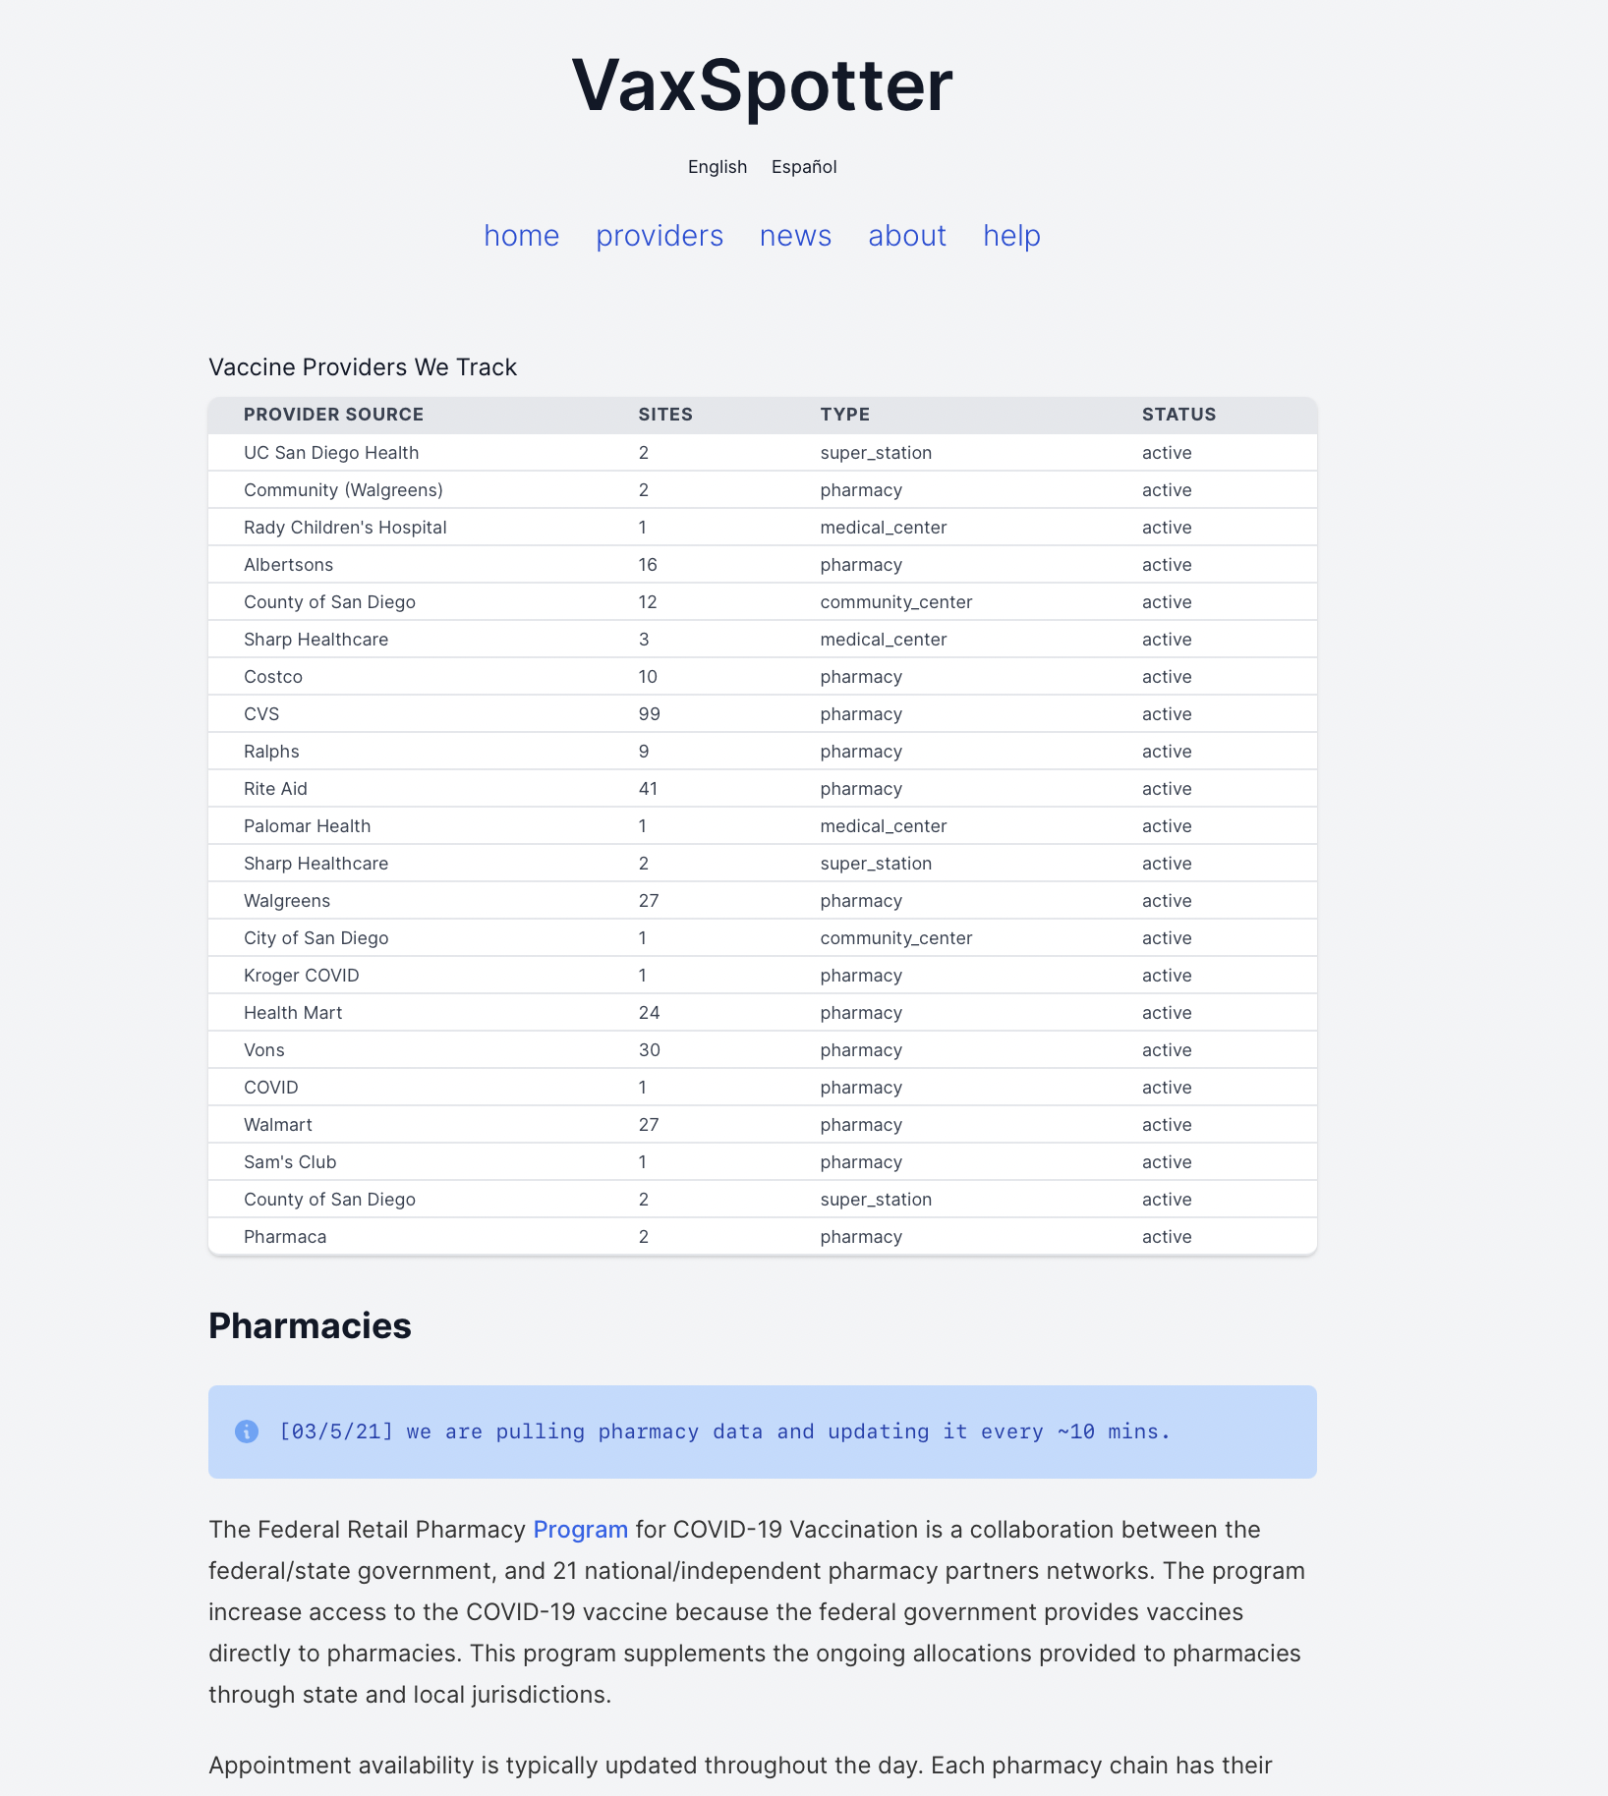Click the info icon in the update banner
Screen dimensions: 1608x1796
(x=246, y=1431)
